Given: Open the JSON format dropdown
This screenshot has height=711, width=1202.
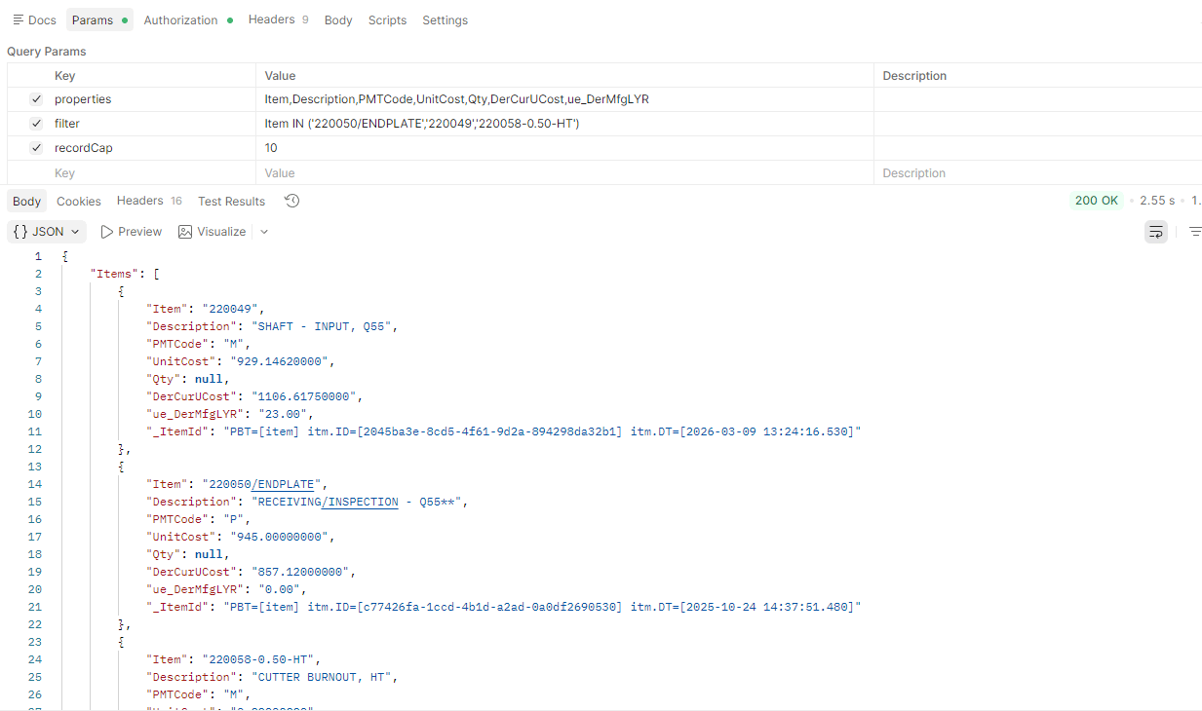Looking at the screenshot, I should (x=47, y=232).
